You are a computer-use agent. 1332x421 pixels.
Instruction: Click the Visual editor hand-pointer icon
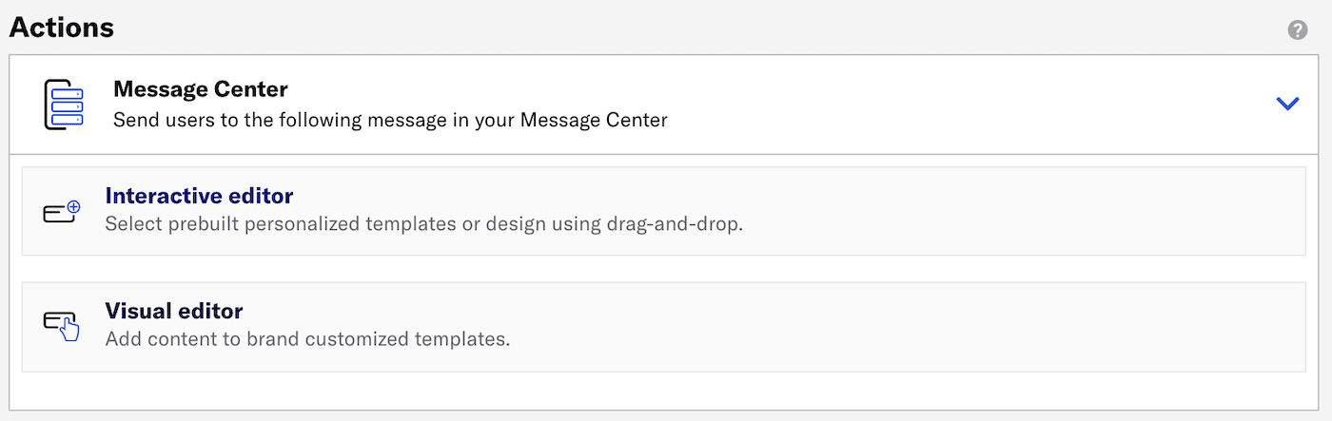pos(62,326)
